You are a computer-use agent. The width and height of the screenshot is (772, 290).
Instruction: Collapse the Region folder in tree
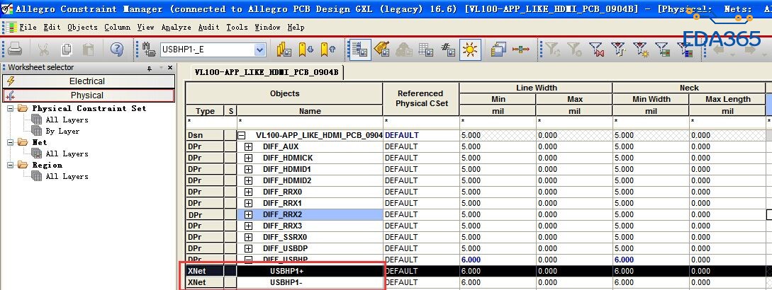11,165
